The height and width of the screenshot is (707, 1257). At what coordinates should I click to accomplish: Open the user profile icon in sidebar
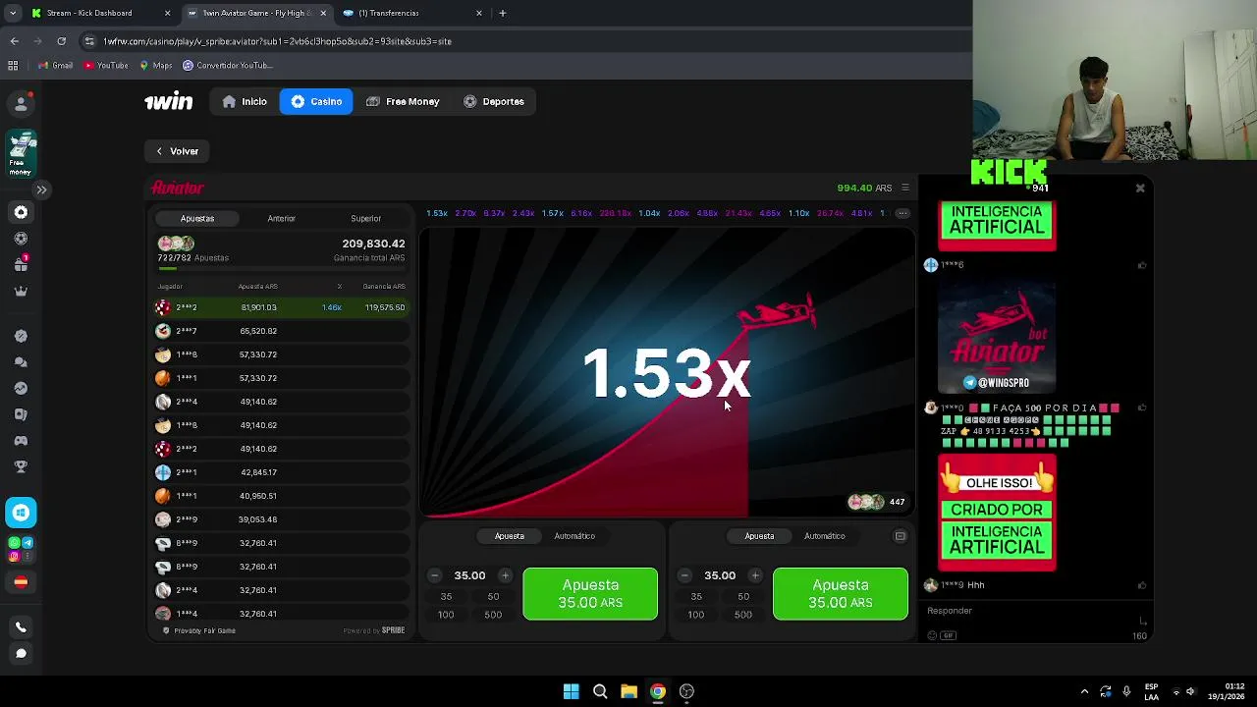click(x=21, y=103)
